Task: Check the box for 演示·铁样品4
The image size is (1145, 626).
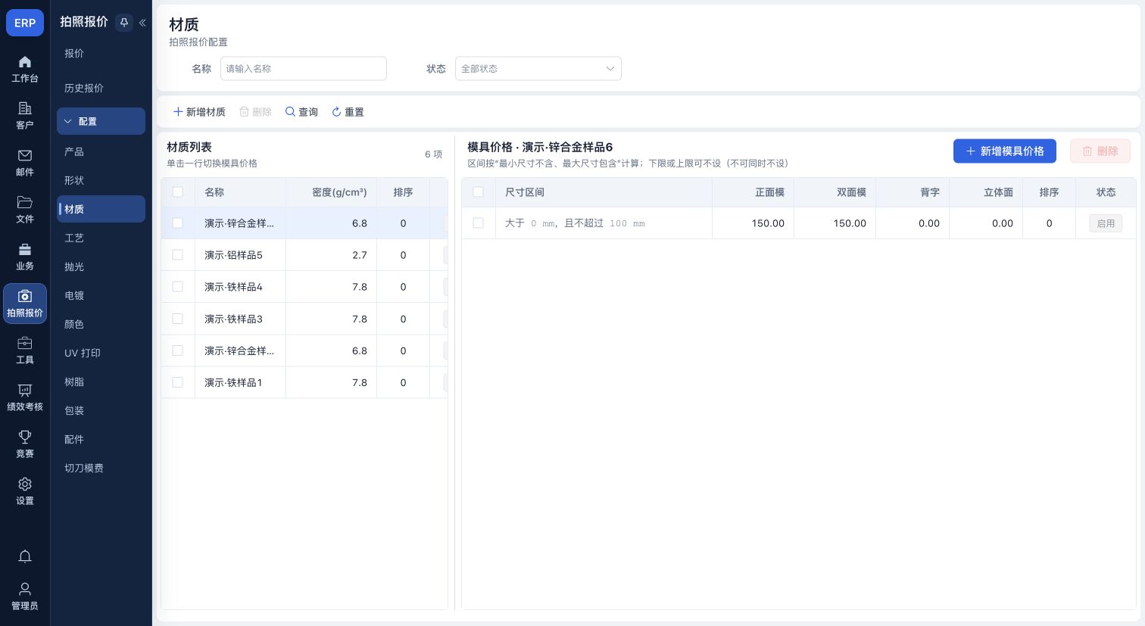Action: (178, 287)
